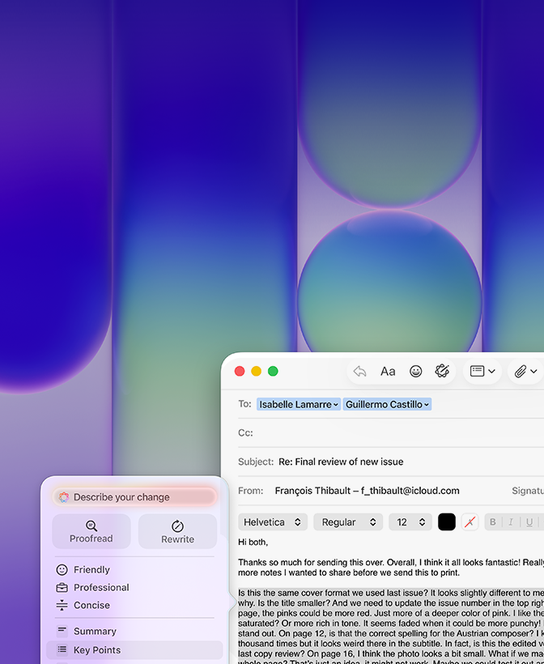544x664 pixels.
Task: Select Key Points option
Action: click(x=134, y=650)
